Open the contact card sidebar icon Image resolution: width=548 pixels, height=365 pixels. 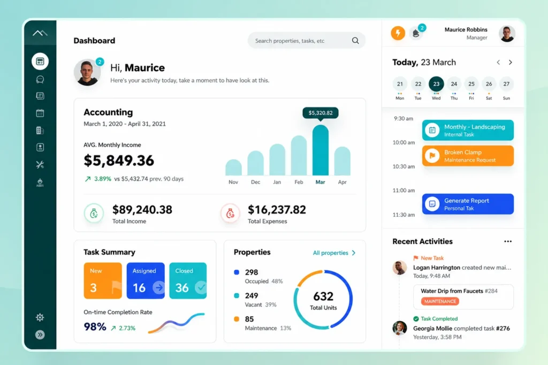coord(40,147)
